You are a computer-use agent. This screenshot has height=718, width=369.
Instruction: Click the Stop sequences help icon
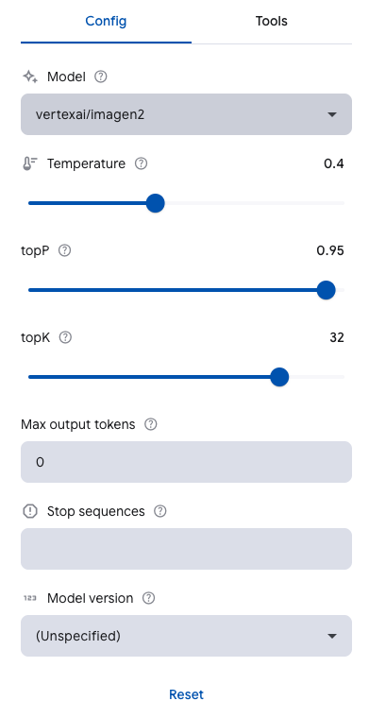tap(160, 511)
